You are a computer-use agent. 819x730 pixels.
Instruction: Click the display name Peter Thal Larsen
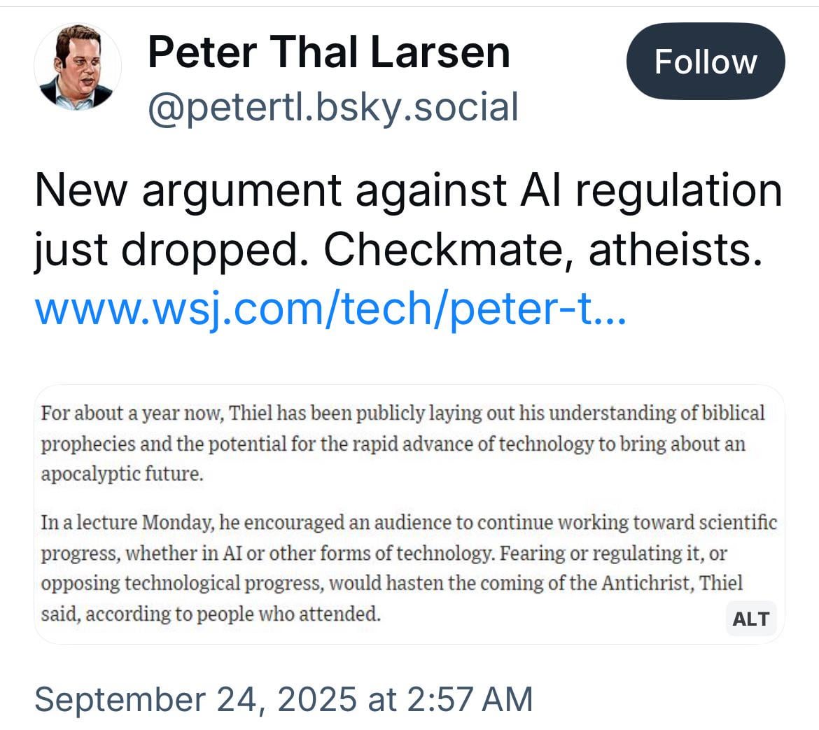coord(328,52)
